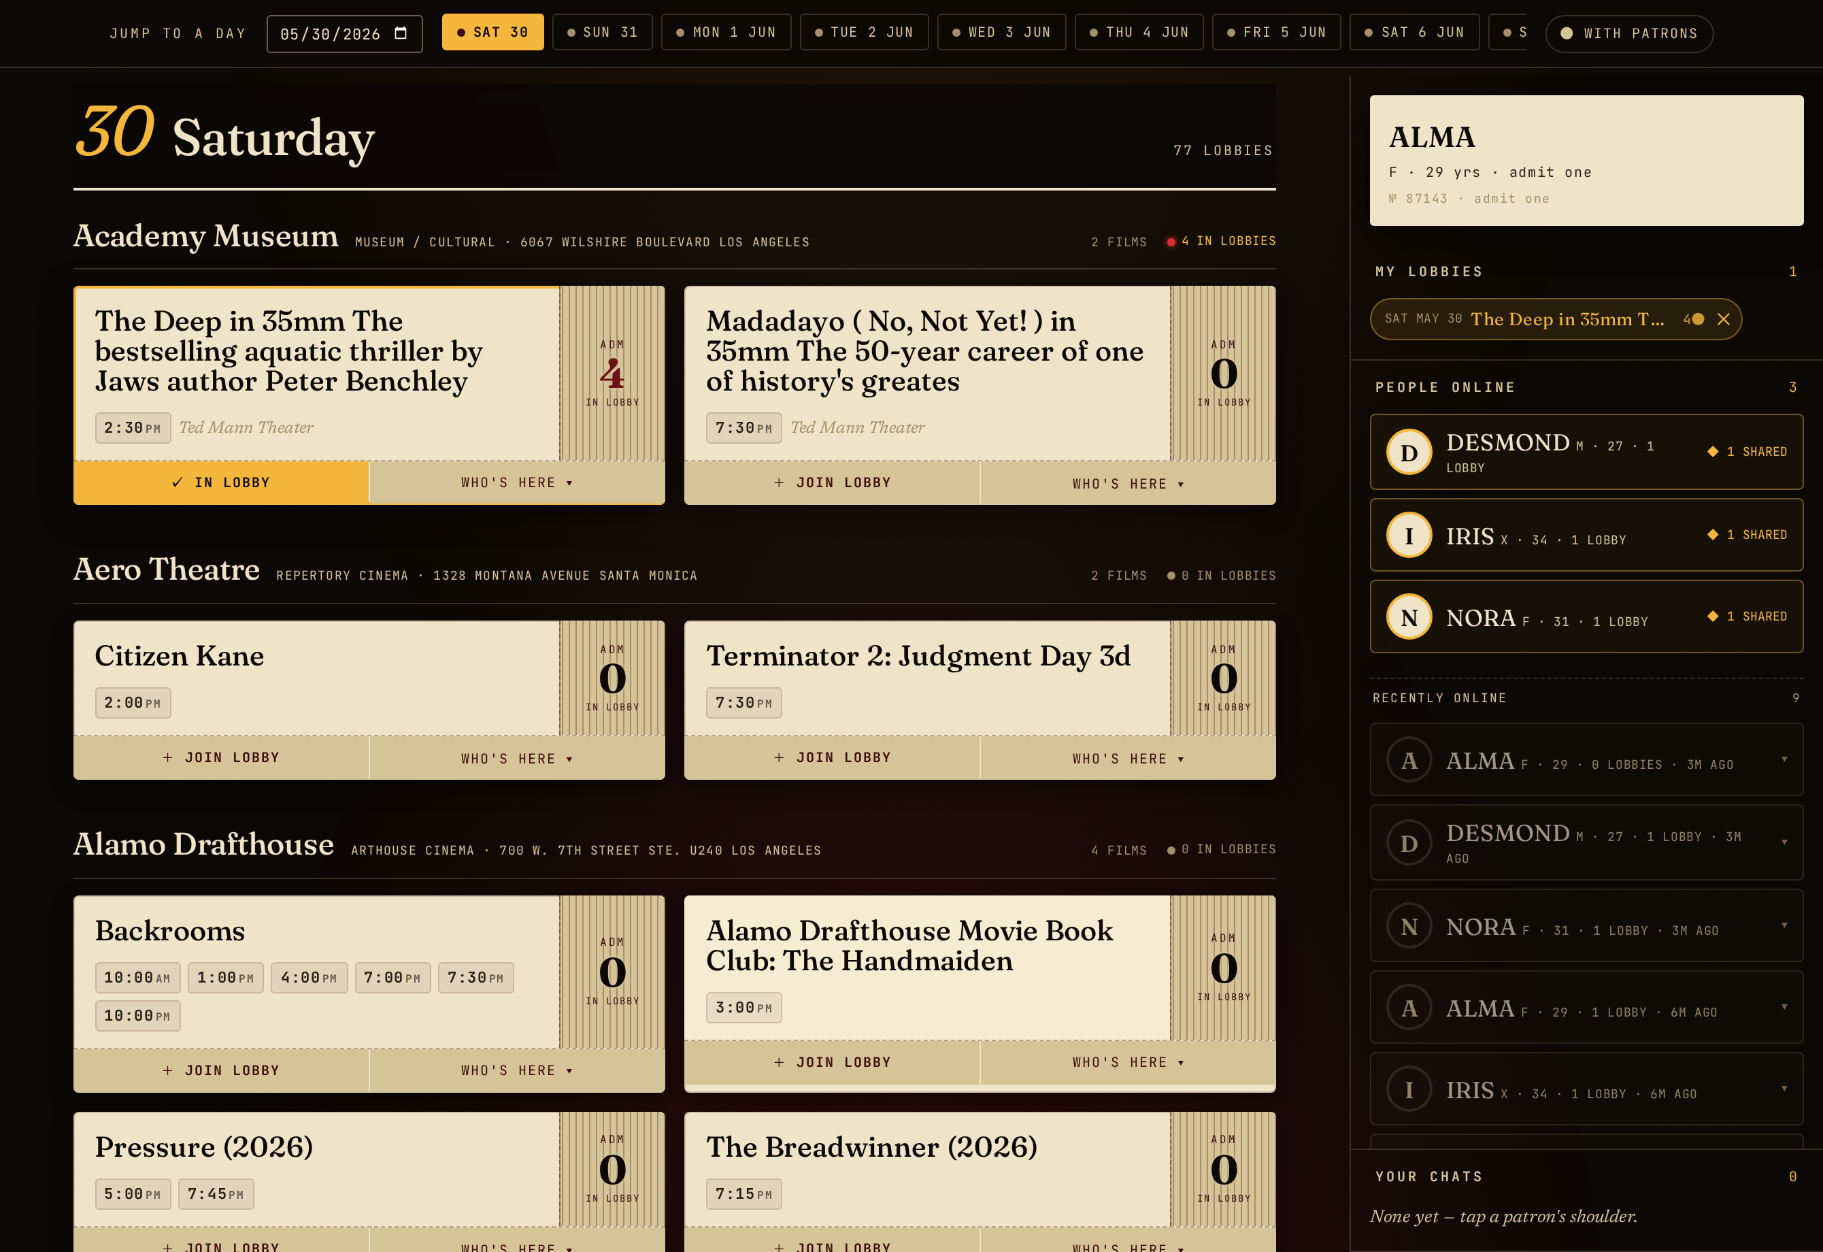This screenshot has width=1823, height=1252.
Task: Expand recently online Alma 6m ago row
Action: point(1586,1007)
